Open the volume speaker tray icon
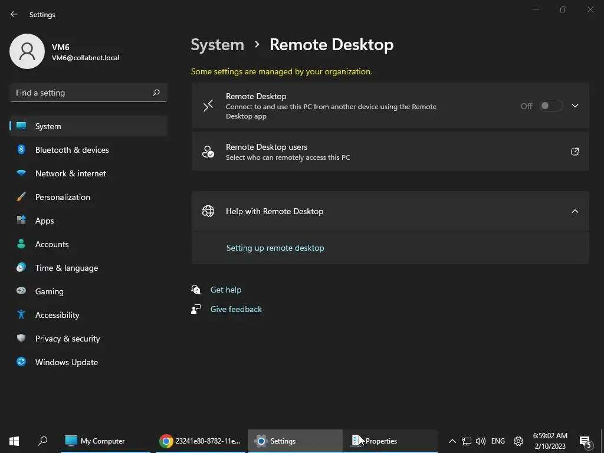Screen dimensions: 604x453 pos(480,441)
